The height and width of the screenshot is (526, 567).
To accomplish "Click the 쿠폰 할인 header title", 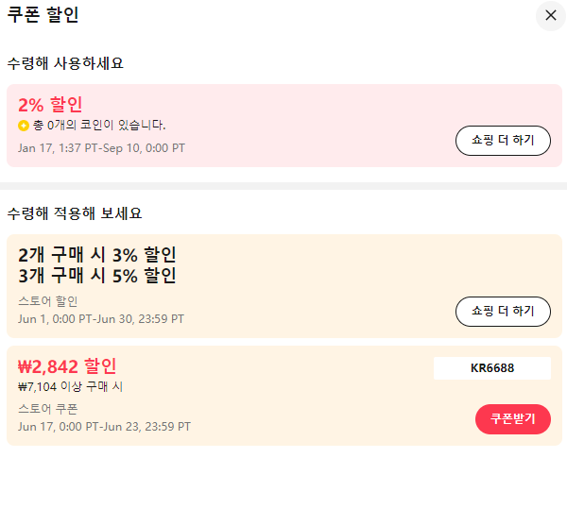I will (43, 15).
